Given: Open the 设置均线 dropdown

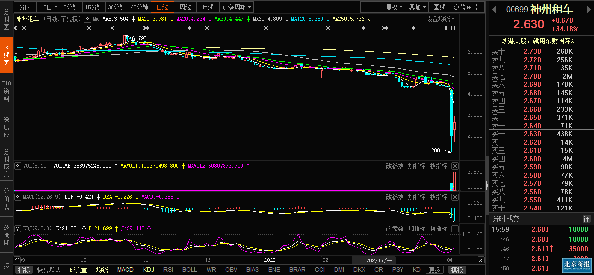Looking at the screenshot, I should 441,19.
